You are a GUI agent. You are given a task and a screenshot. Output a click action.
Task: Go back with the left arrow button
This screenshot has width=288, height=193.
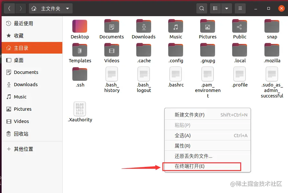[x=9, y=8]
